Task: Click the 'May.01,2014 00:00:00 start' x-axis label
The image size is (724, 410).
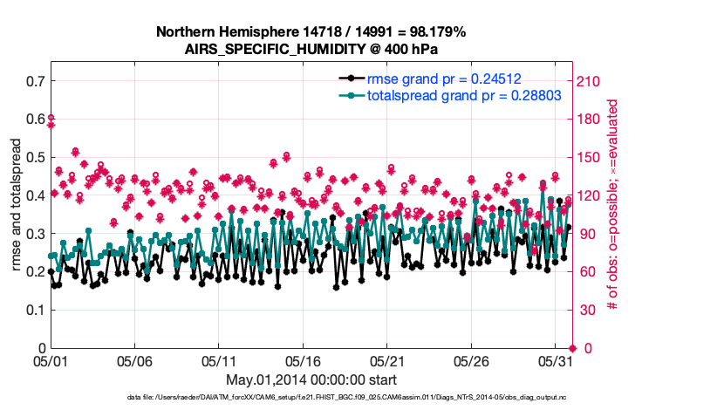Action: point(311,379)
